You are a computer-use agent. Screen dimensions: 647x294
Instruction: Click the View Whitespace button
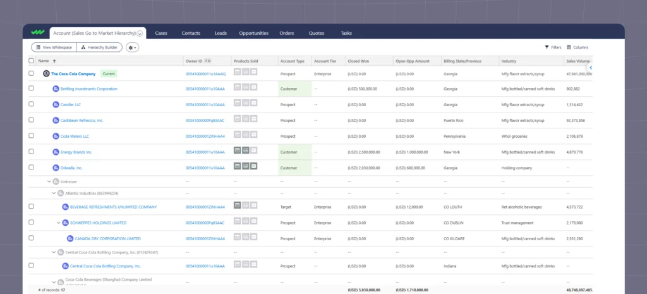54,47
